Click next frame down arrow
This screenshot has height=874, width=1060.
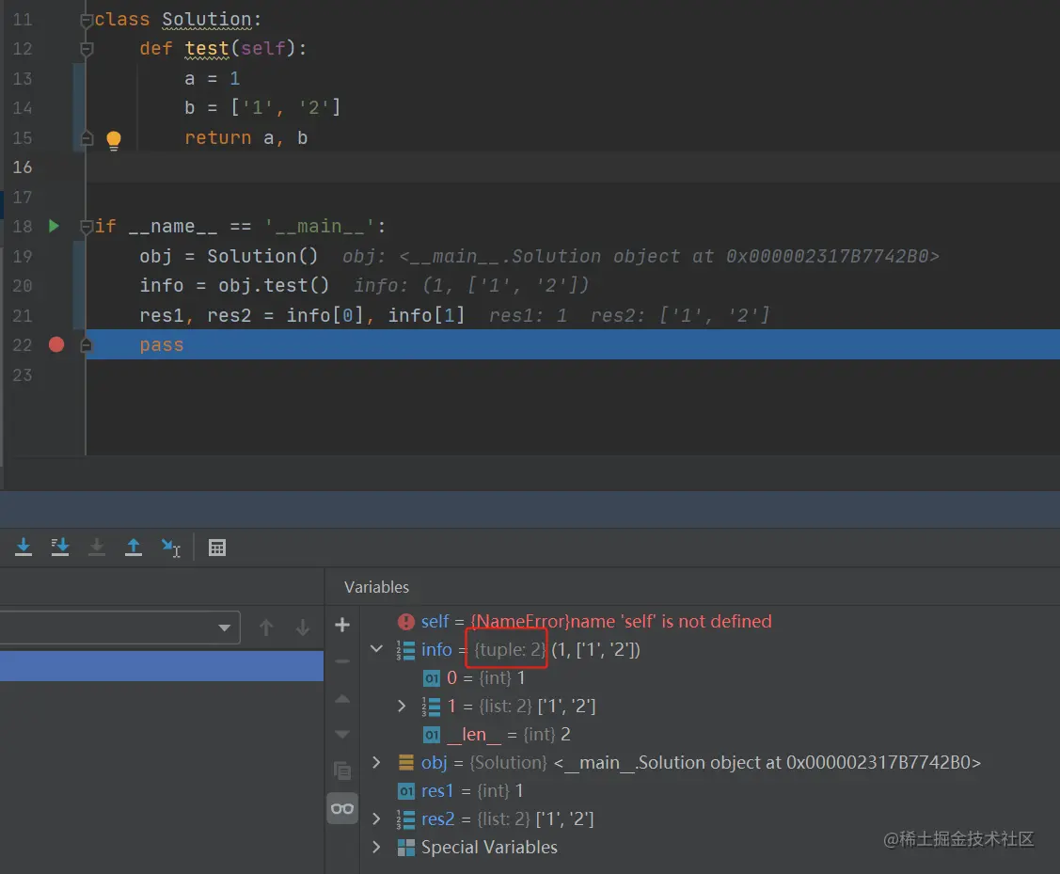pos(302,628)
